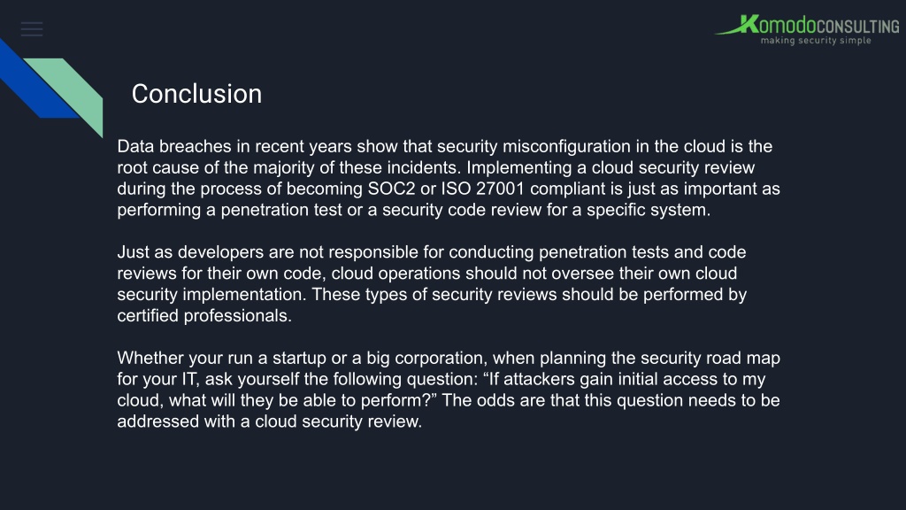Click the words 'certified professionals.'
The height and width of the screenshot is (510, 906).
coord(204,316)
